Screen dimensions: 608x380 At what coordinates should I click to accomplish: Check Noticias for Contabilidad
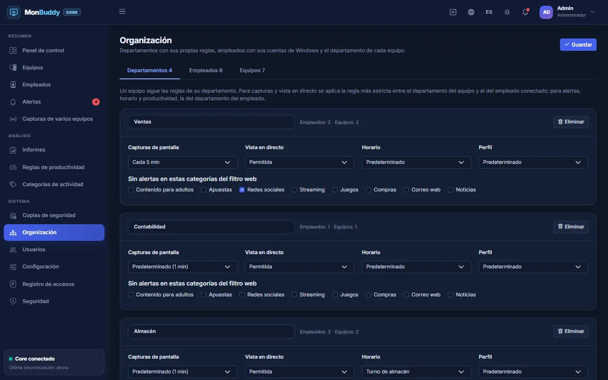pyautogui.click(x=451, y=294)
